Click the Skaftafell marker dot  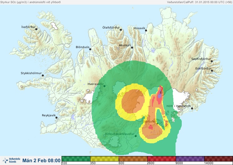[x=158, y=123]
